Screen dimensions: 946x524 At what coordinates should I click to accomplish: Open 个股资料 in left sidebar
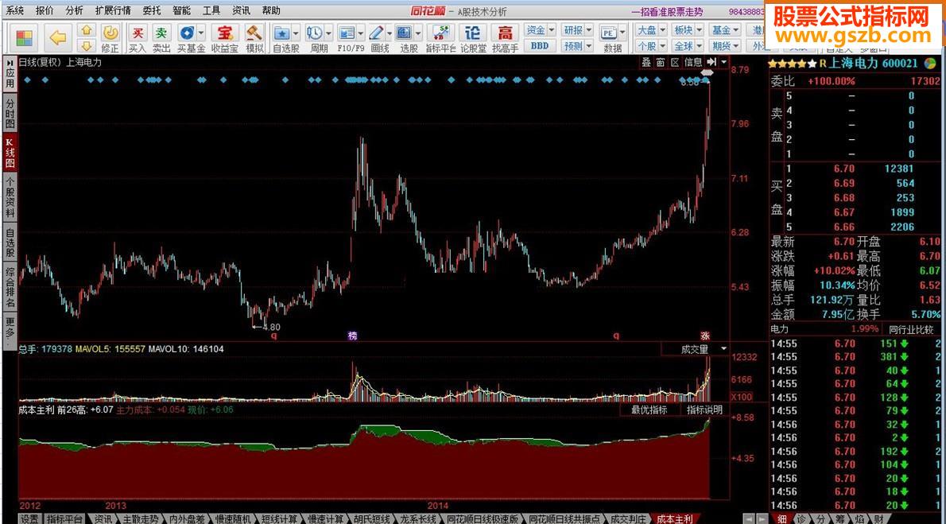(9, 197)
